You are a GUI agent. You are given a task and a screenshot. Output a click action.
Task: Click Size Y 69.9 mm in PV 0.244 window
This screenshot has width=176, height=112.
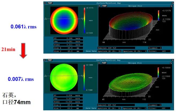coord(68,51)
